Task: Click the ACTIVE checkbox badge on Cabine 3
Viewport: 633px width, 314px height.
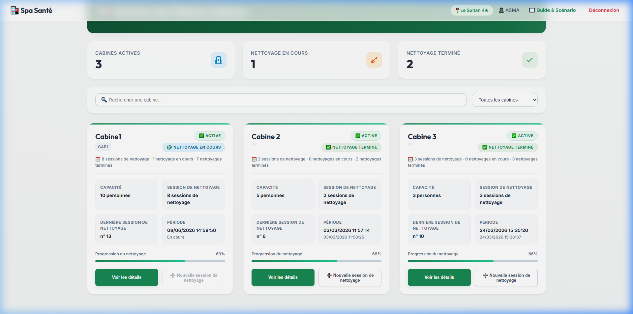Action: [523, 136]
